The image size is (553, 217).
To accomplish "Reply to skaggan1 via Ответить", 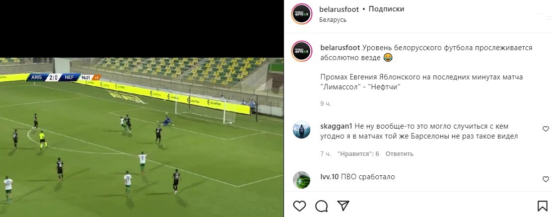I will pyautogui.click(x=399, y=154).
